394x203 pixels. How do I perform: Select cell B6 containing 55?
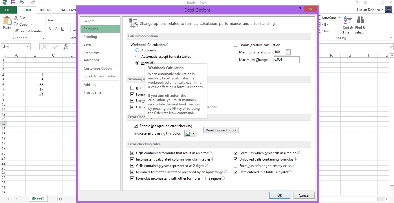(35, 85)
